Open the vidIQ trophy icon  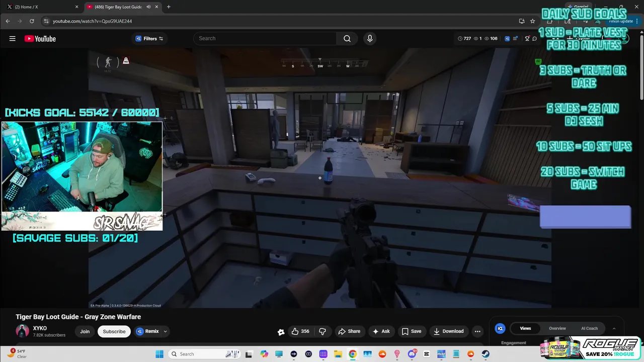tap(527, 39)
